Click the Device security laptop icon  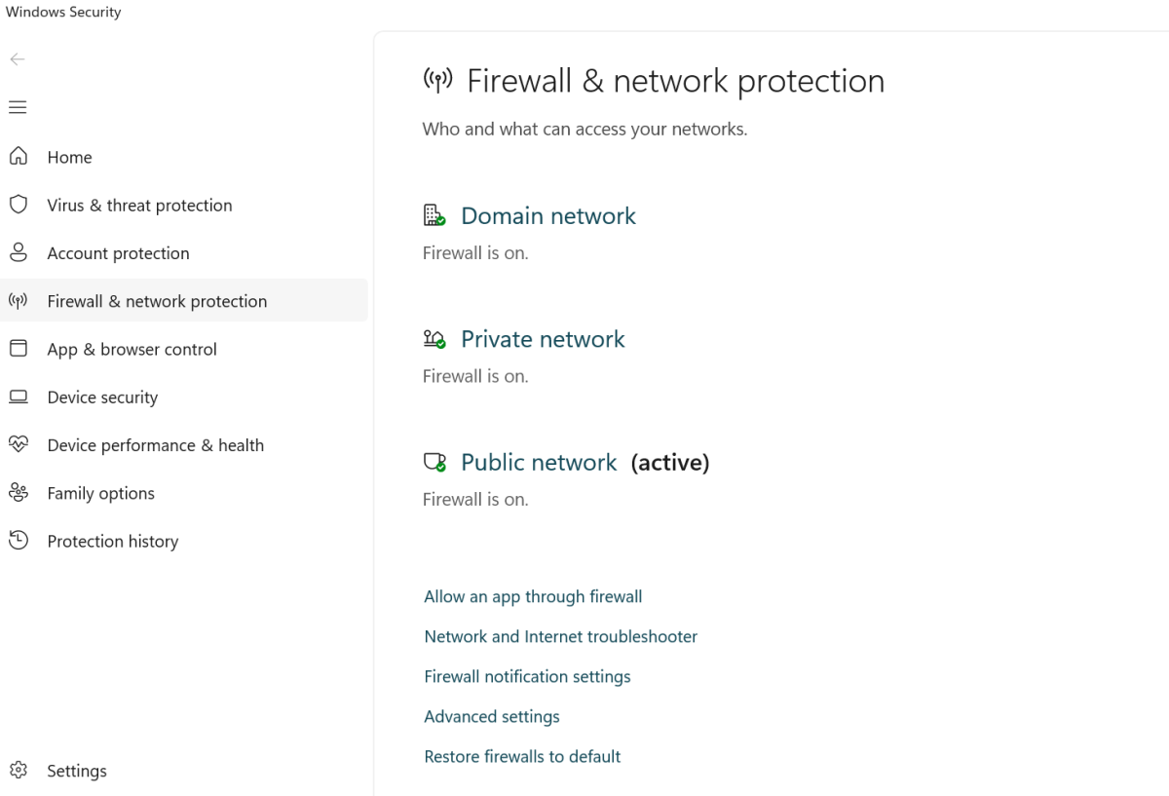18,398
